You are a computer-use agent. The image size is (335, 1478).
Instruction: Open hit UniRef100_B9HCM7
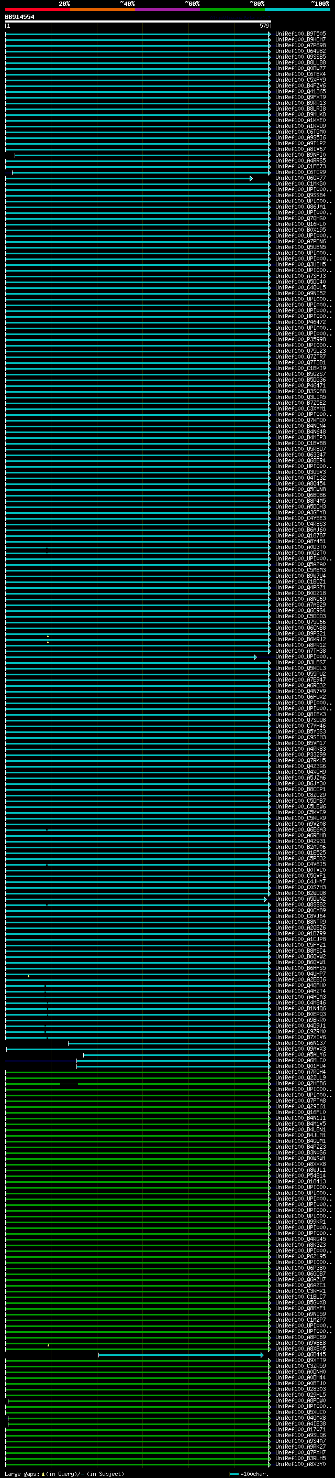(300, 40)
